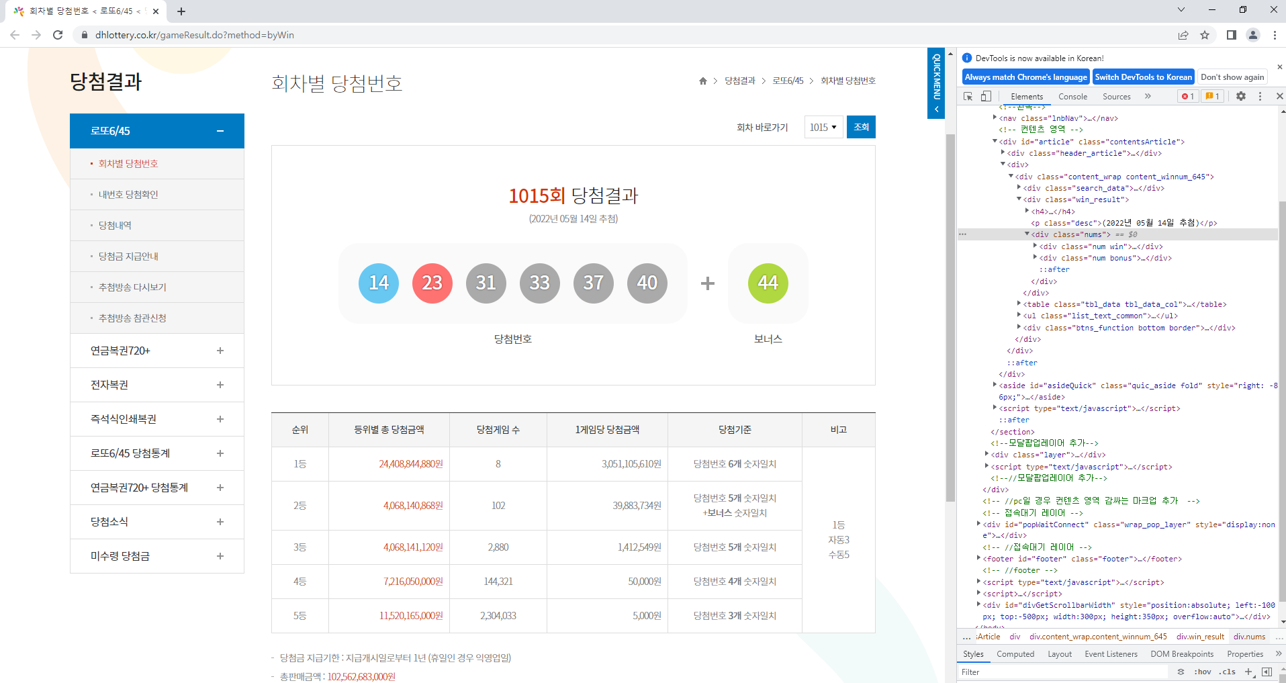Toggle DevTools device toolbar
This screenshot has width=1286, height=683.
(986, 97)
